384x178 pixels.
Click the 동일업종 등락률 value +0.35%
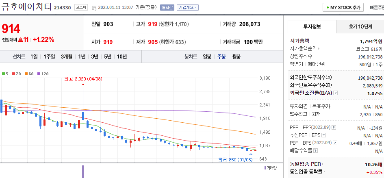click(374, 171)
